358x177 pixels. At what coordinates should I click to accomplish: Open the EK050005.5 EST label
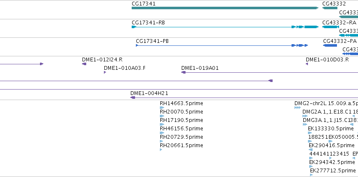(343, 137)
